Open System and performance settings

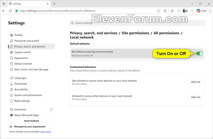tap(32, 95)
